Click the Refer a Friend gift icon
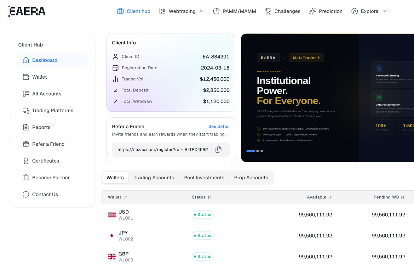The height and width of the screenshot is (268, 414). click(26, 144)
